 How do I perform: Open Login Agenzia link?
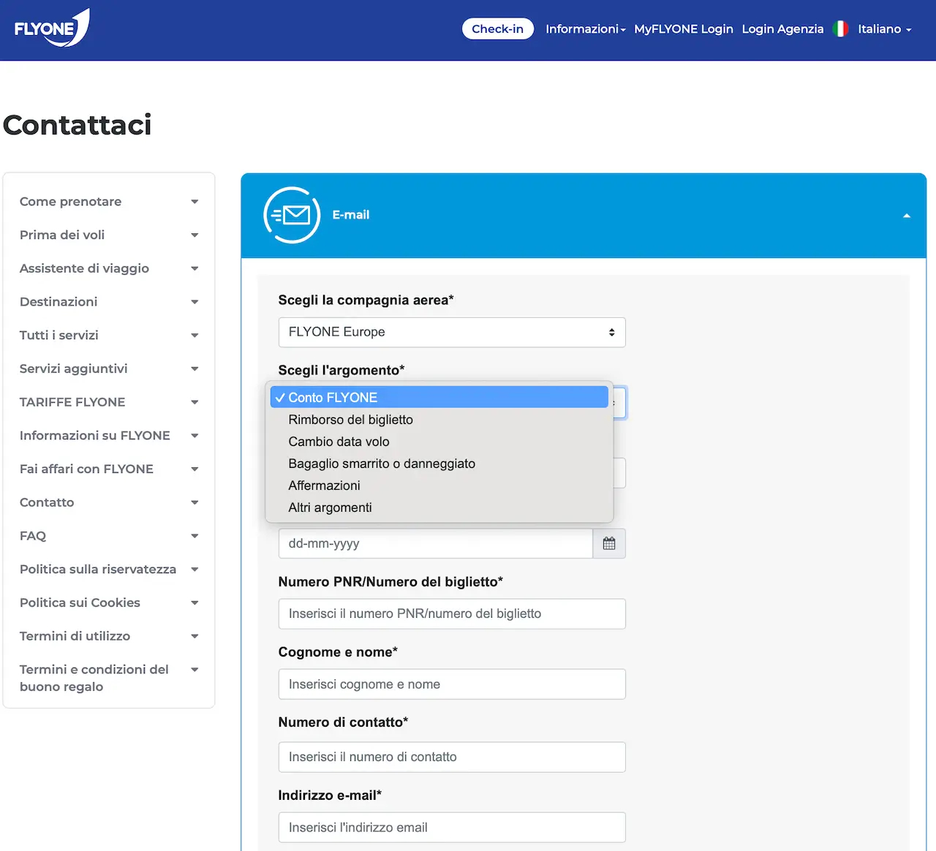(782, 29)
